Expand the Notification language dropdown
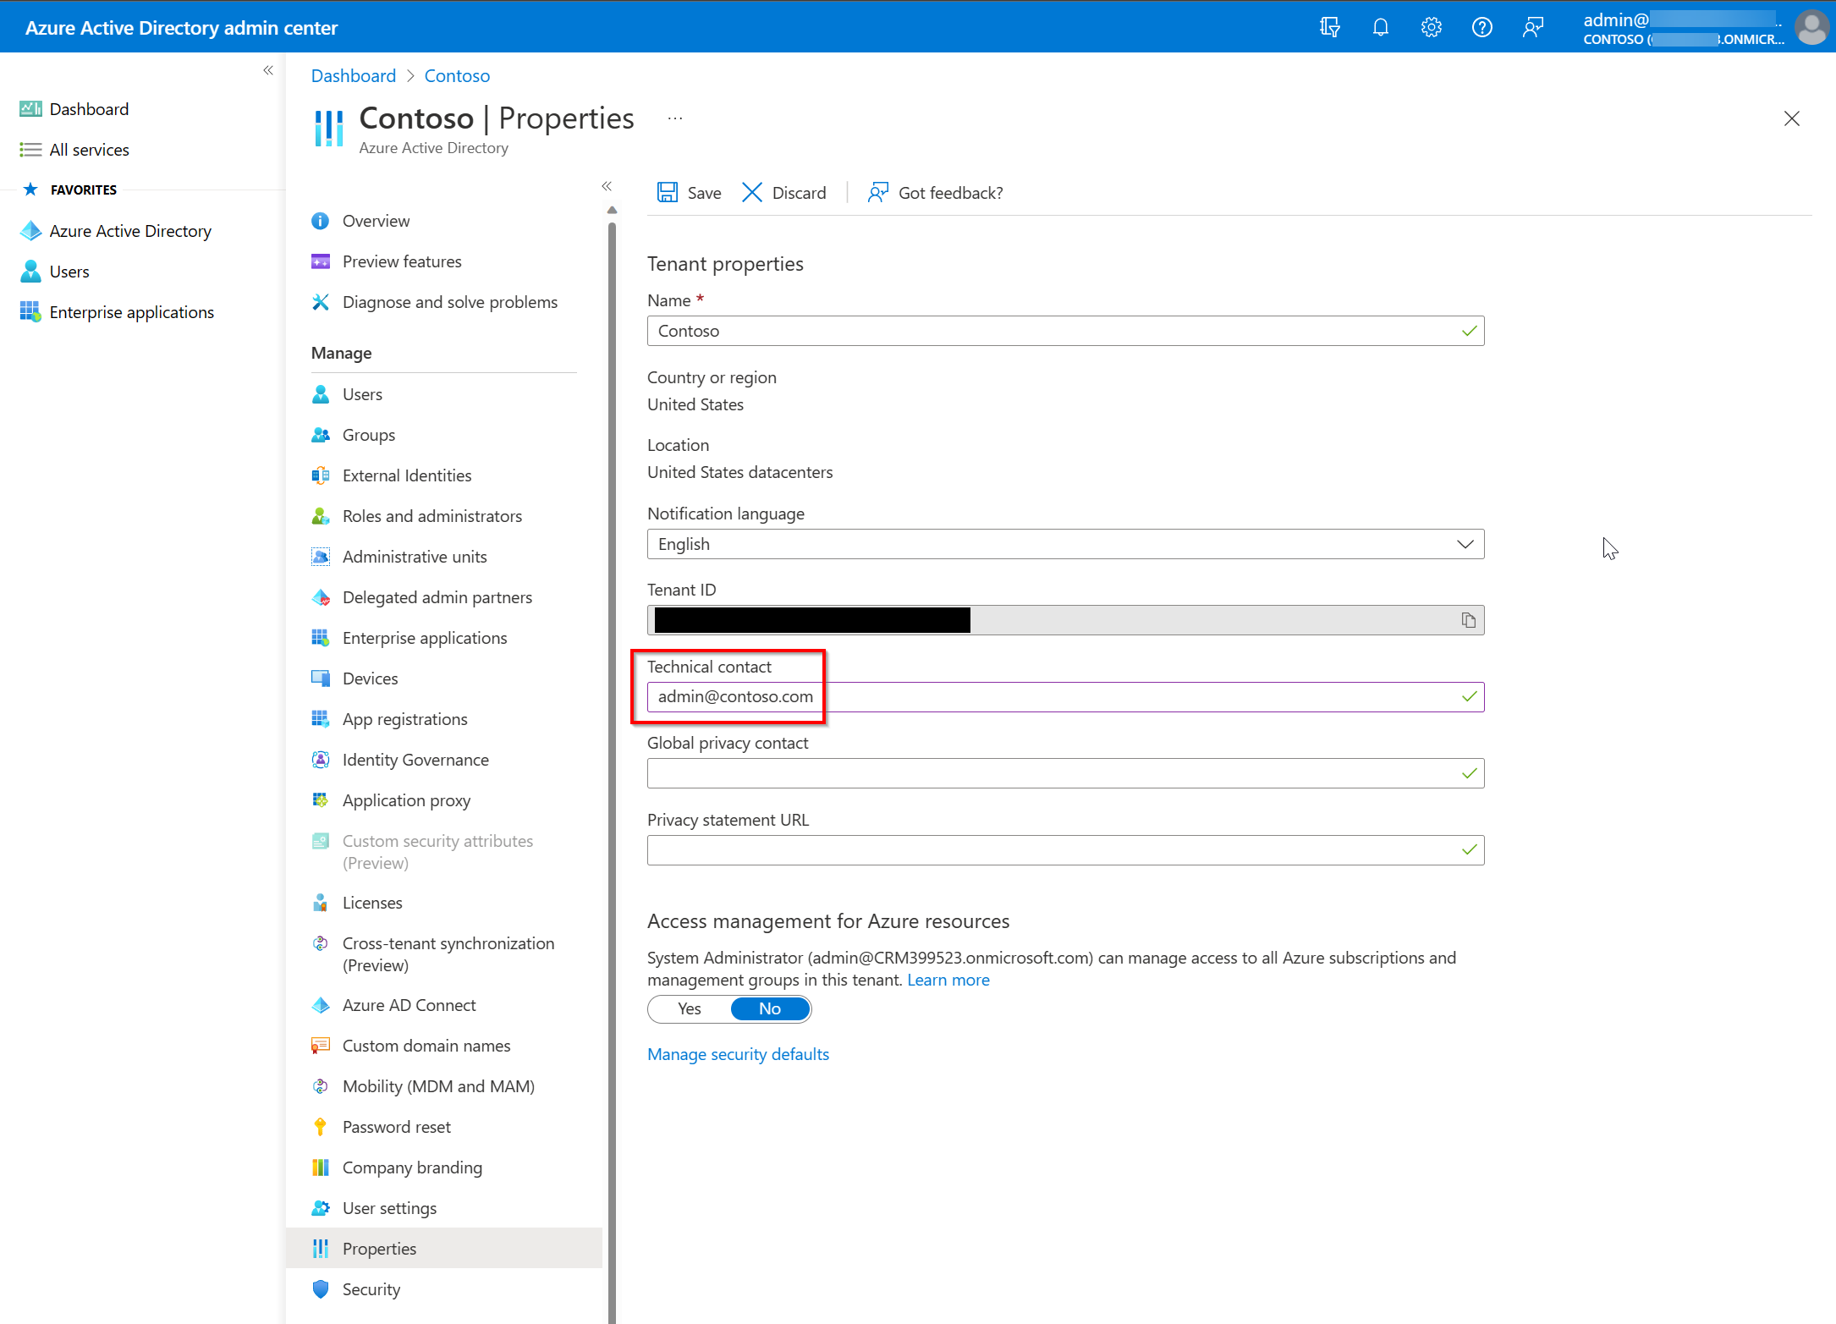The image size is (1836, 1324). click(x=1465, y=543)
